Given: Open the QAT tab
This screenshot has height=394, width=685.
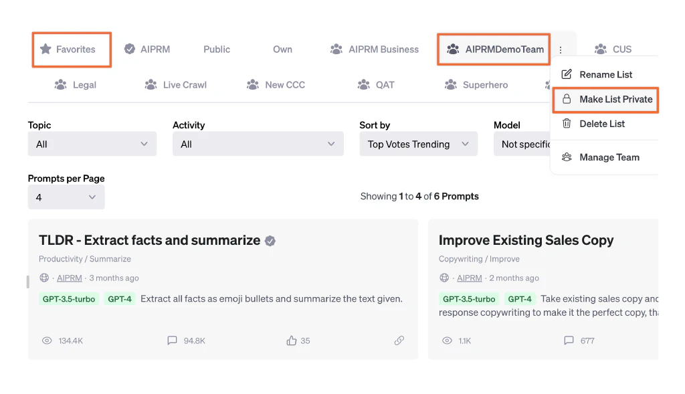Looking at the screenshot, I should pos(376,85).
